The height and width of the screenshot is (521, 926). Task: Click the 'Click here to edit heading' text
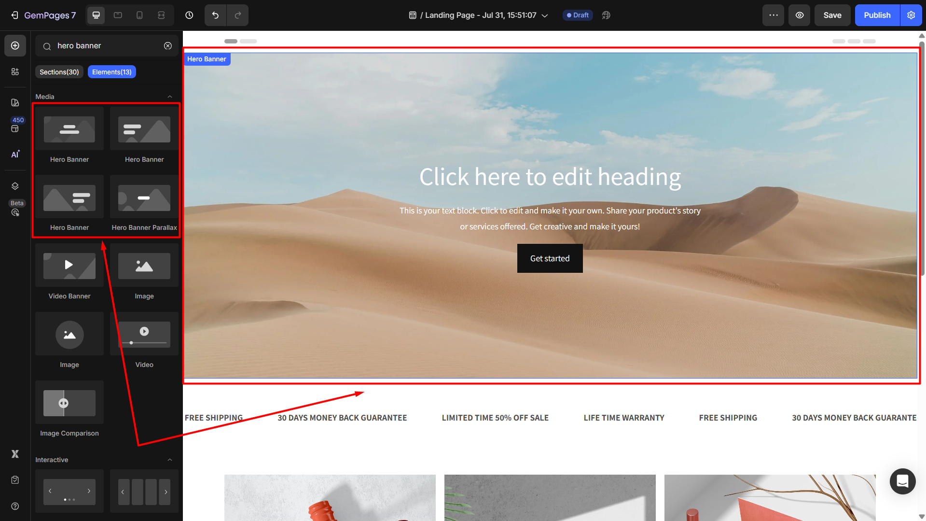pos(550,177)
